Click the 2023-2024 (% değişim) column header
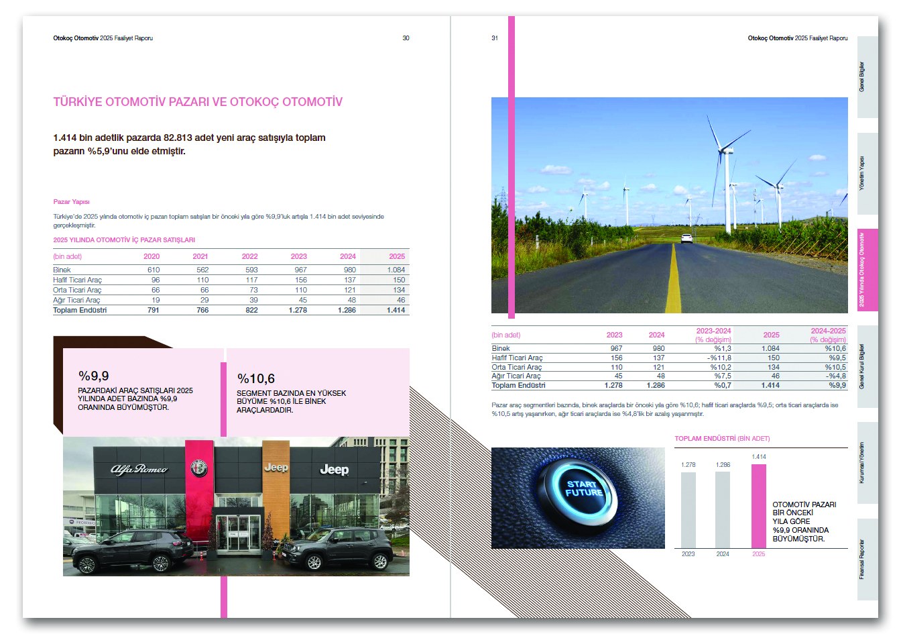The height and width of the screenshot is (634, 901). (x=713, y=335)
